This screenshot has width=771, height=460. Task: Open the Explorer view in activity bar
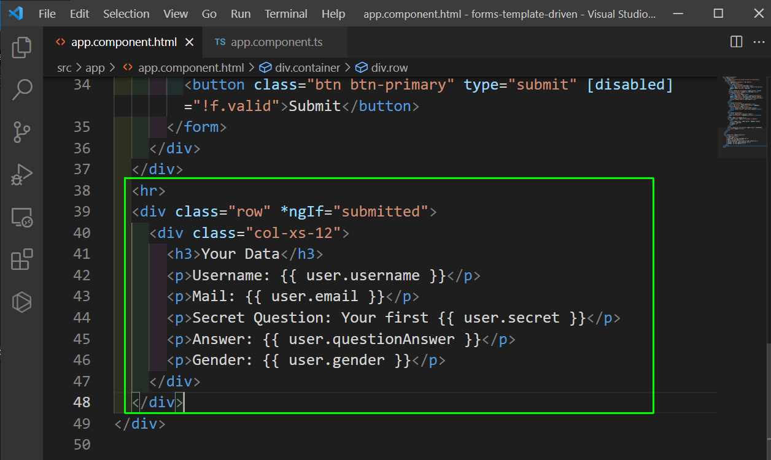(21, 47)
